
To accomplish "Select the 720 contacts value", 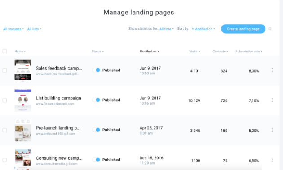I will pyautogui.click(x=224, y=100).
